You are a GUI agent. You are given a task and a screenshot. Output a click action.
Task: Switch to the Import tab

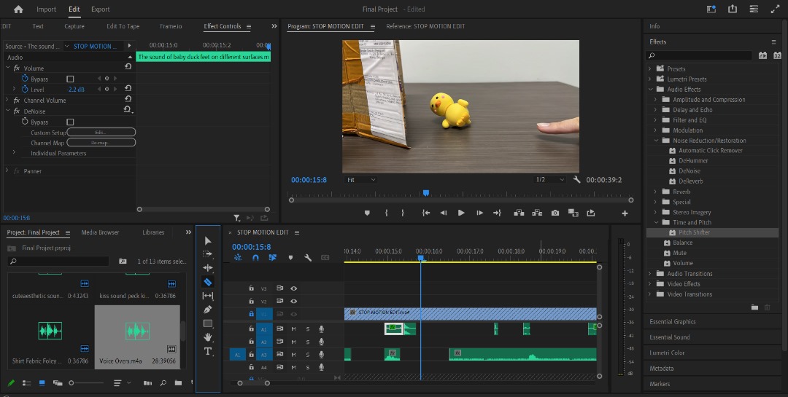pyautogui.click(x=46, y=9)
